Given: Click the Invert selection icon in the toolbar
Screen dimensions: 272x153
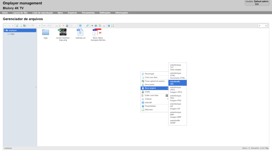Looking at the screenshot, I should click(87, 26).
